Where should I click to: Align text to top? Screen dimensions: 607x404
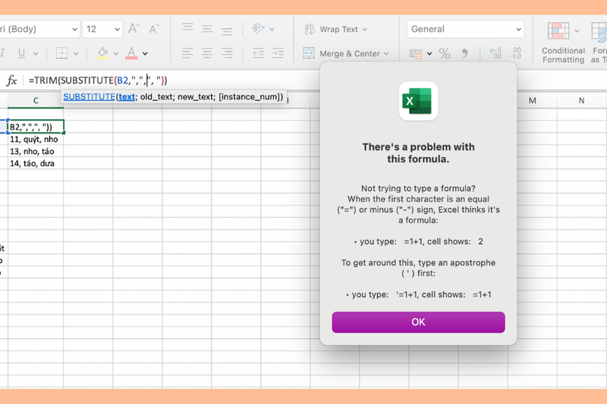[x=187, y=27]
